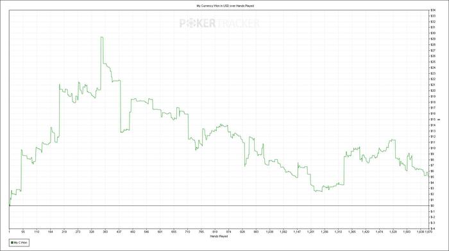
Task: Click the 'Hands Played' x-axis label
Action: tap(219, 236)
